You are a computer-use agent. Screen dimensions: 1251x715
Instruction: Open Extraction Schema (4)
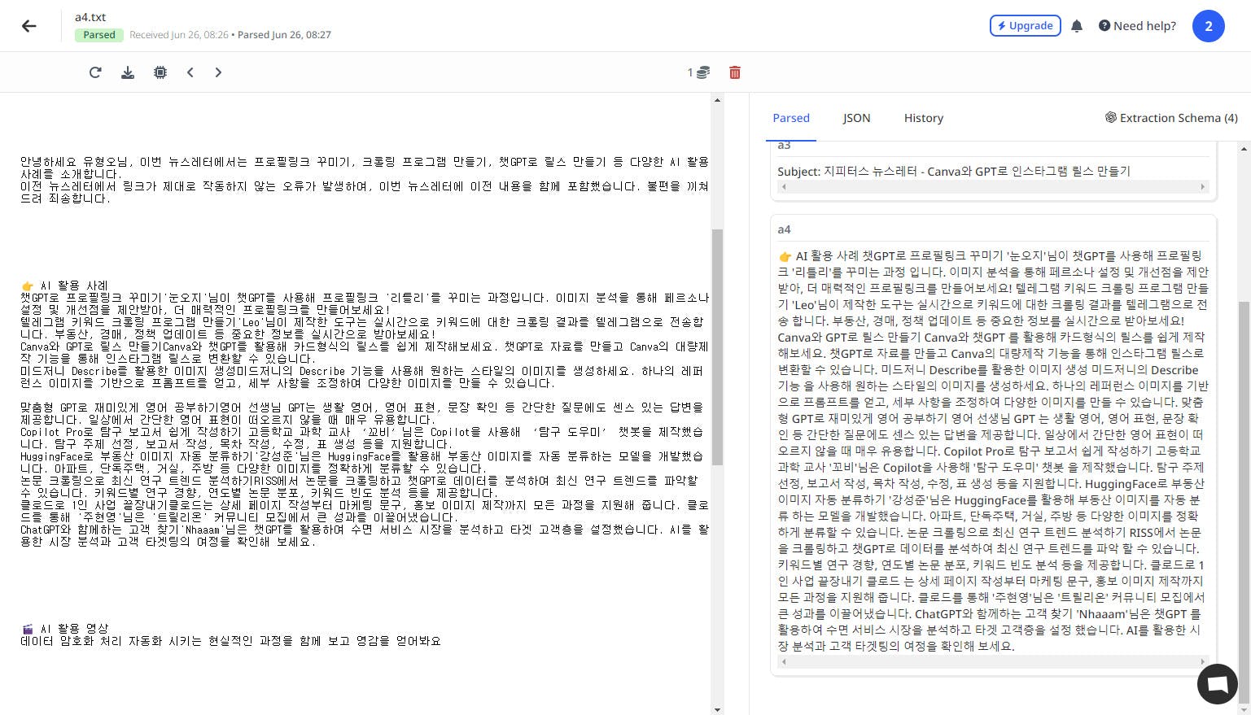click(x=1171, y=118)
